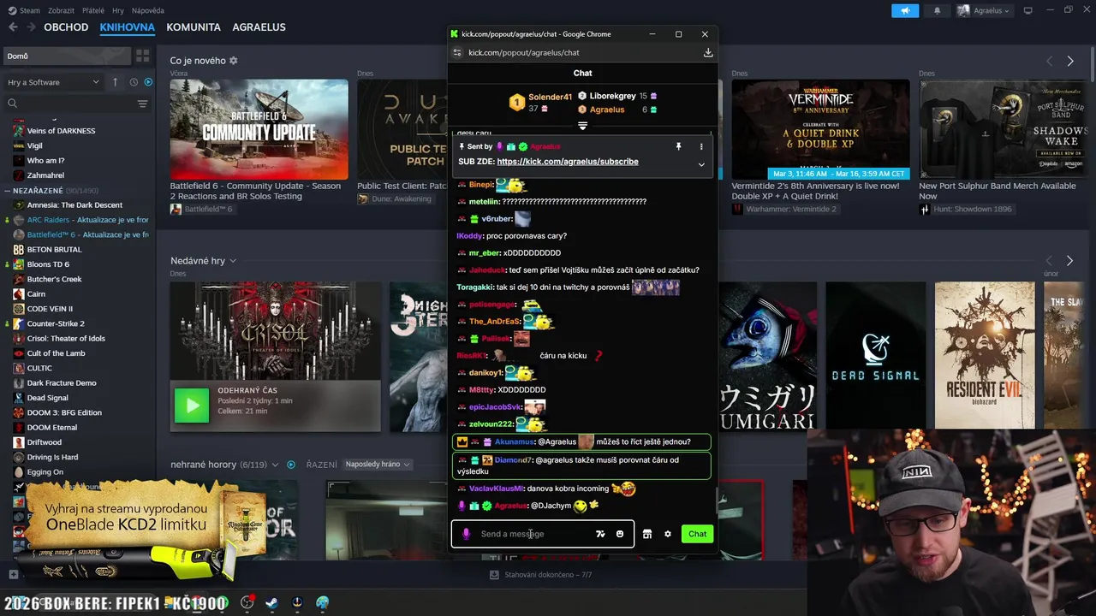The height and width of the screenshot is (616, 1096).
Task: Open the Steam announcements megaphone button
Action: (x=905, y=10)
